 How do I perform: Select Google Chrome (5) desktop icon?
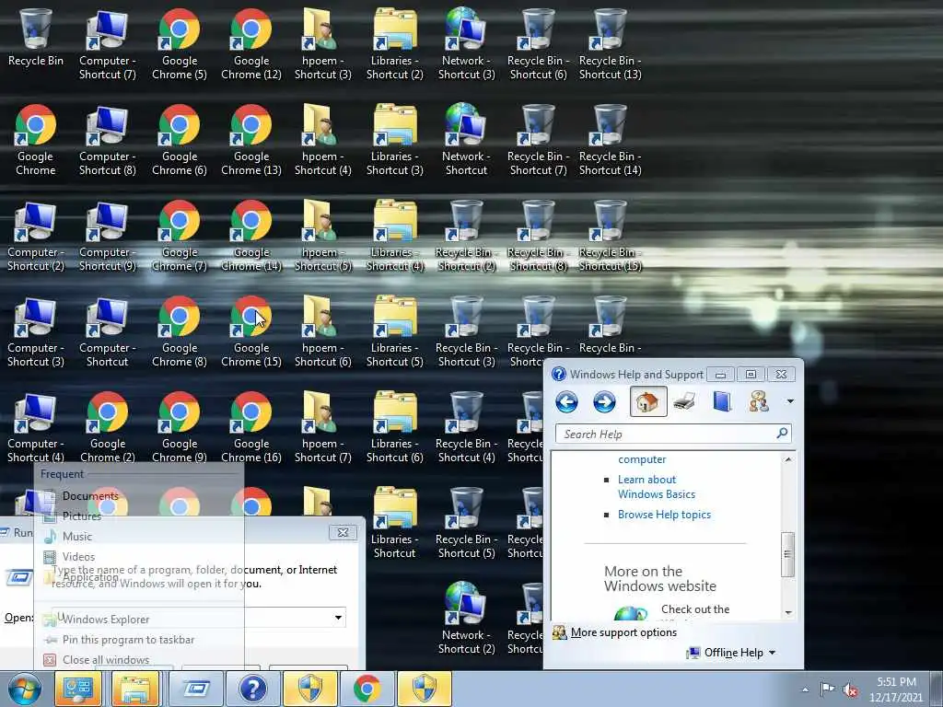click(180, 44)
